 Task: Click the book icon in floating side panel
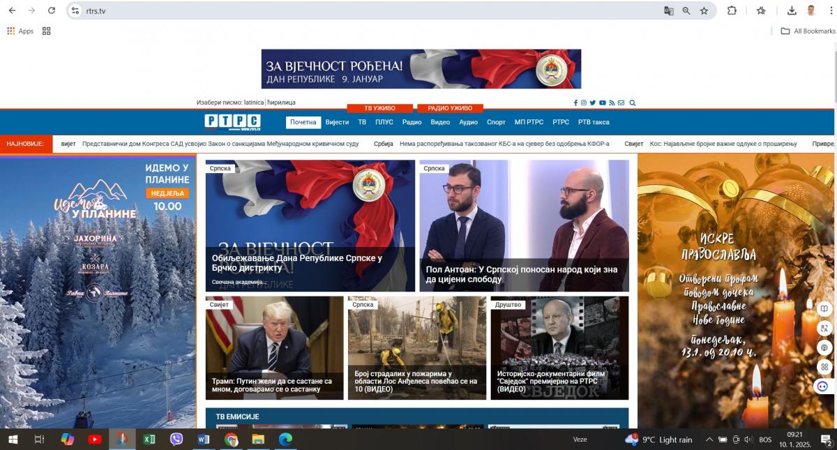(824, 309)
